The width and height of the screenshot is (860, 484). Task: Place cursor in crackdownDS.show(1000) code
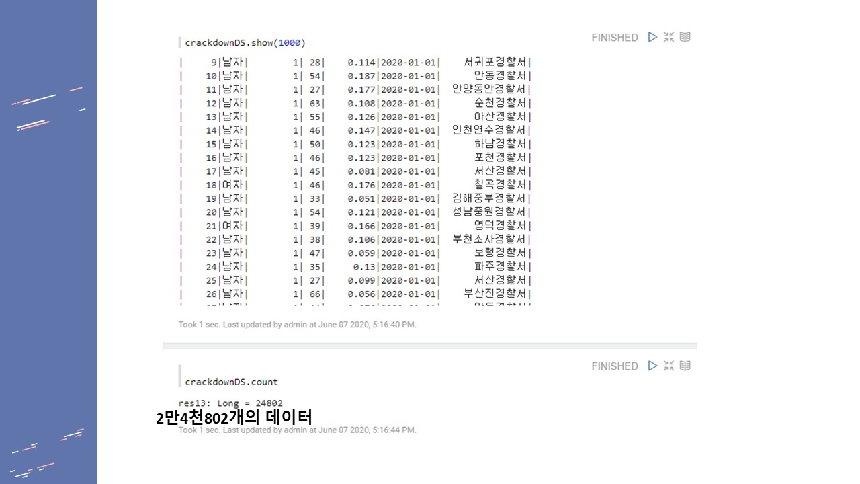click(245, 43)
